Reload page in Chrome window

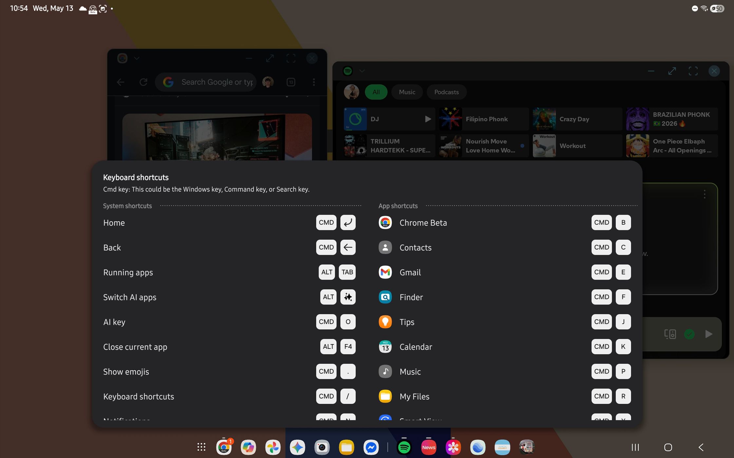click(x=143, y=82)
